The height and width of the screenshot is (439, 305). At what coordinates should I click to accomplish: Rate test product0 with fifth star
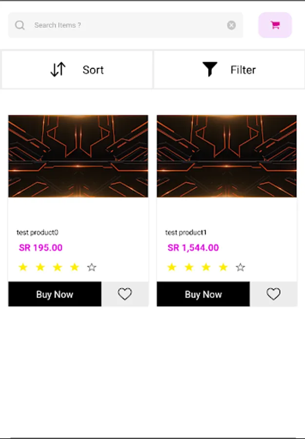click(92, 267)
